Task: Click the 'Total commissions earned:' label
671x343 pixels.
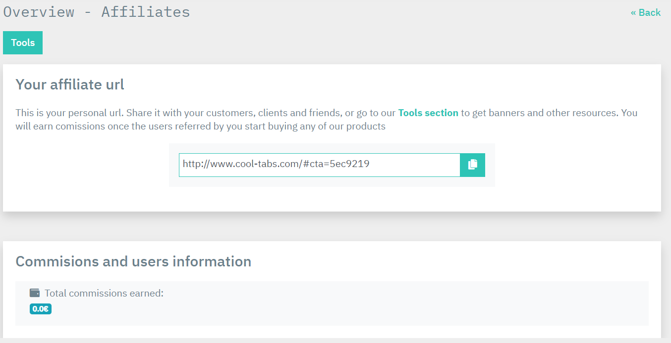Action: (104, 293)
